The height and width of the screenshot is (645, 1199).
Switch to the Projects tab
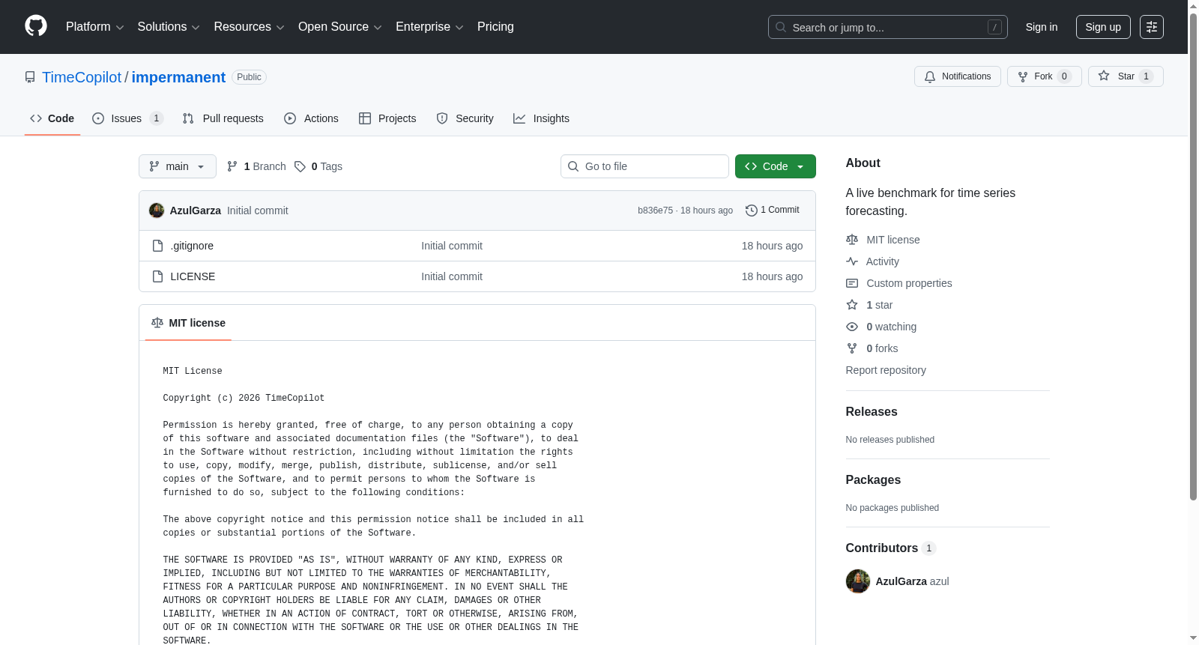pyautogui.click(x=387, y=118)
